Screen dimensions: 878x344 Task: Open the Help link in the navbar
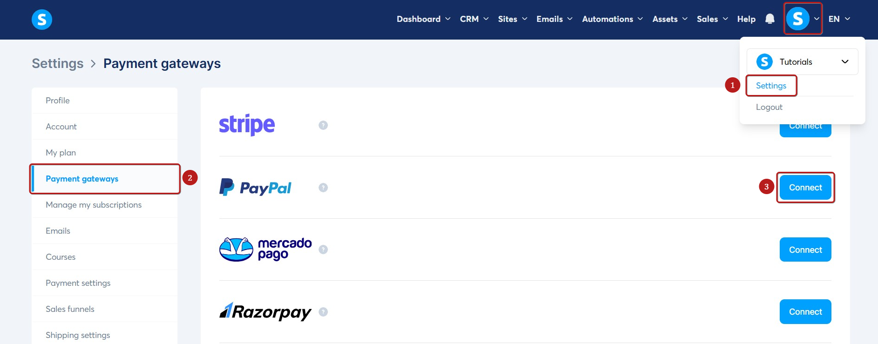[x=746, y=19]
